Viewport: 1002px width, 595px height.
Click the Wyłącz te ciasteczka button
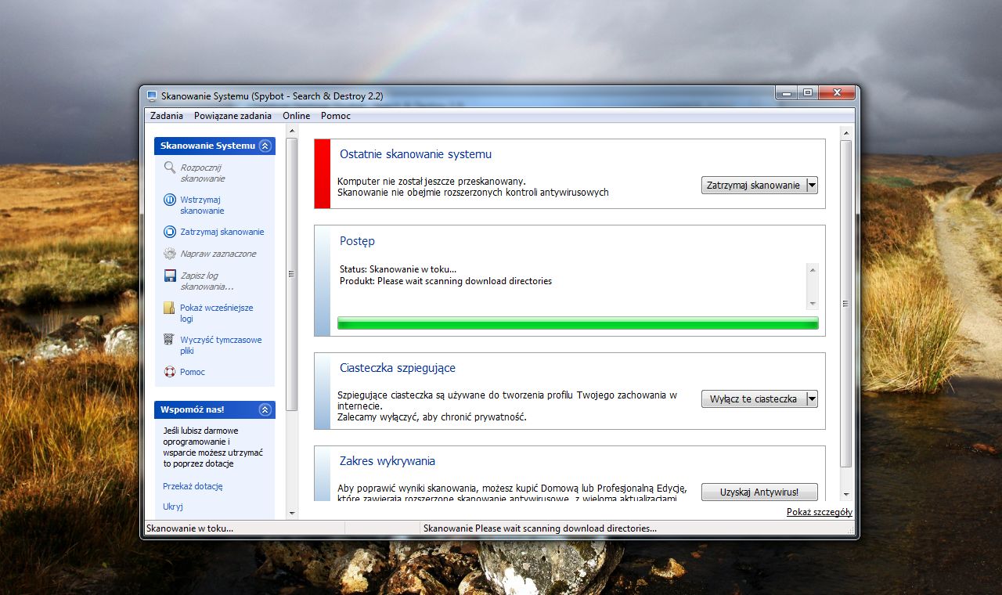pos(753,398)
